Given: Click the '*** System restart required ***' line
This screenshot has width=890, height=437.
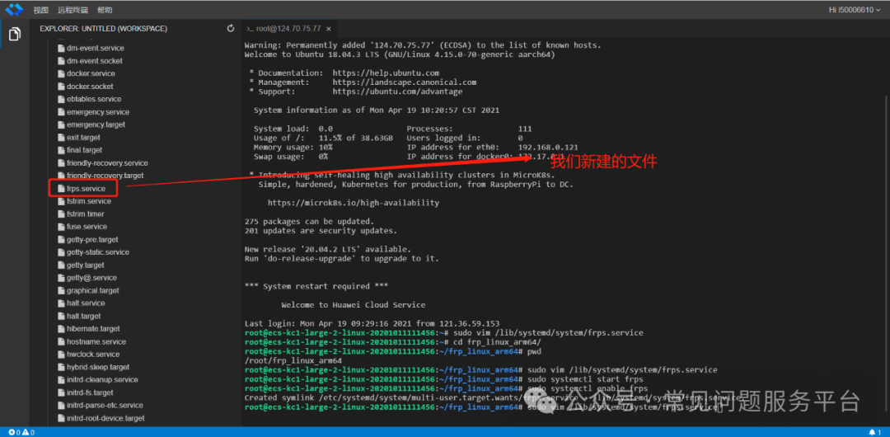Looking at the screenshot, I should (x=316, y=286).
